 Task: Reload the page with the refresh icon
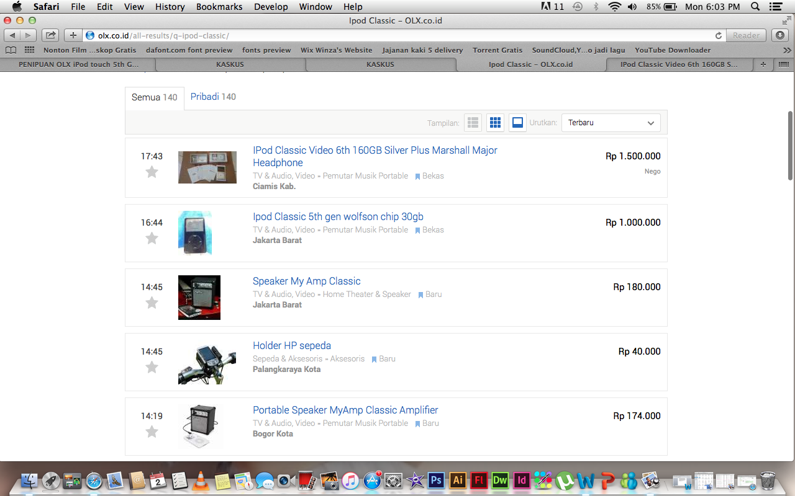coord(719,35)
